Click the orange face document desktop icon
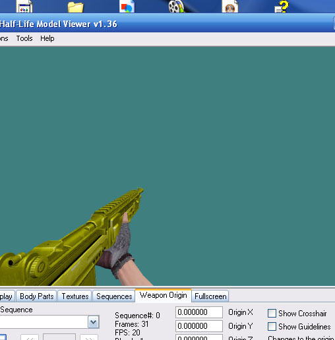Image resolution: width=335 pixels, height=340 pixels. [x=230, y=7]
